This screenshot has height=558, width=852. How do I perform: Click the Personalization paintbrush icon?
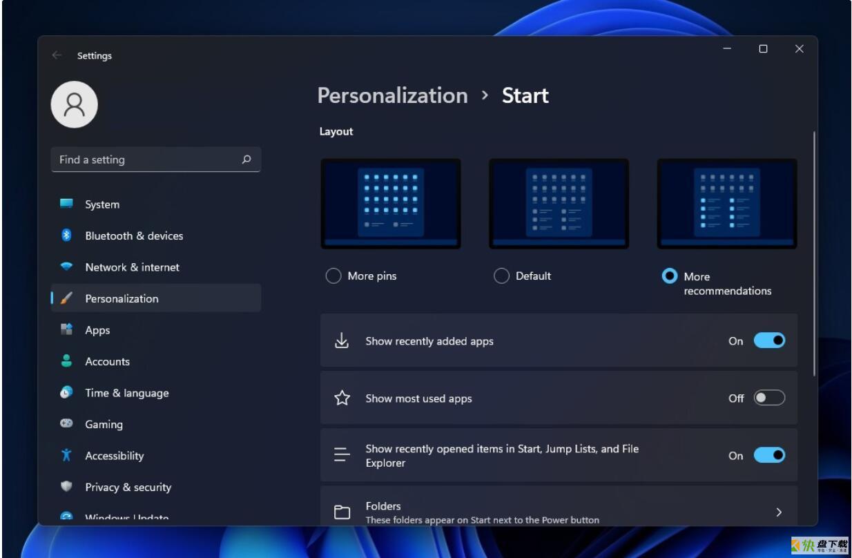click(x=66, y=298)
